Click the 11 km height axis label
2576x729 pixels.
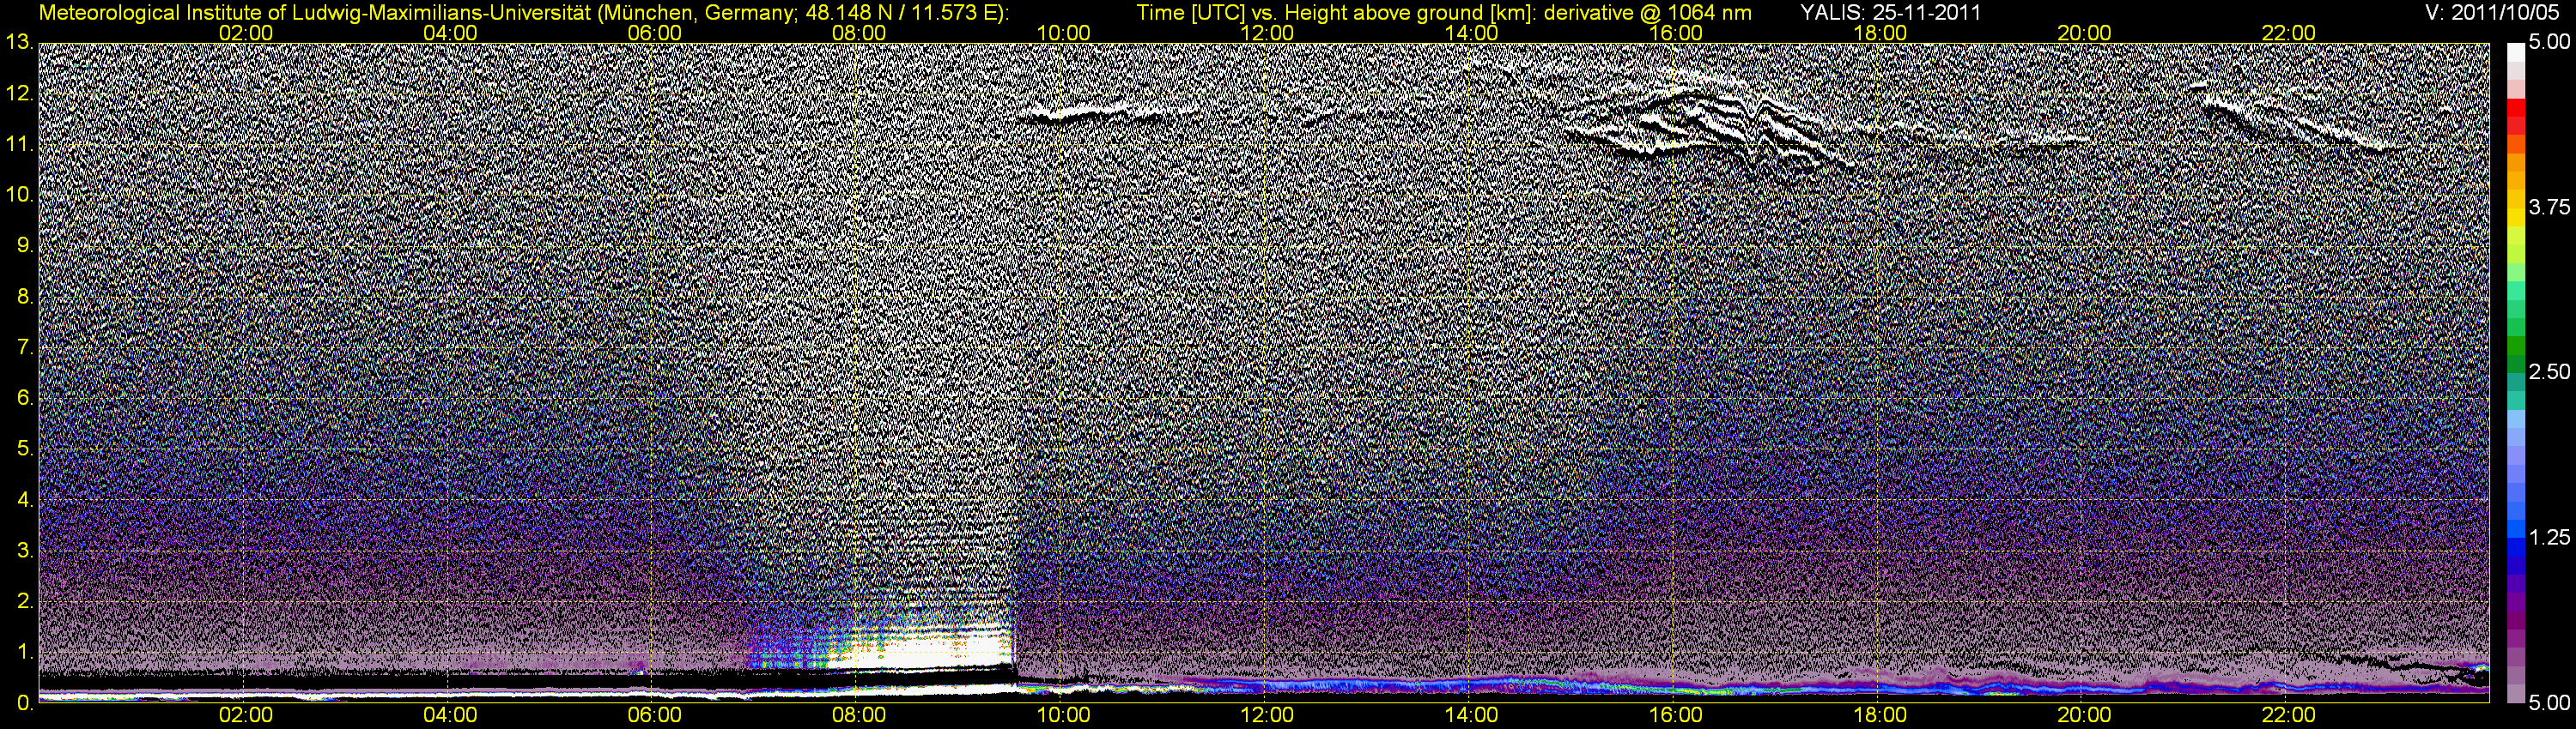[18, 145]
